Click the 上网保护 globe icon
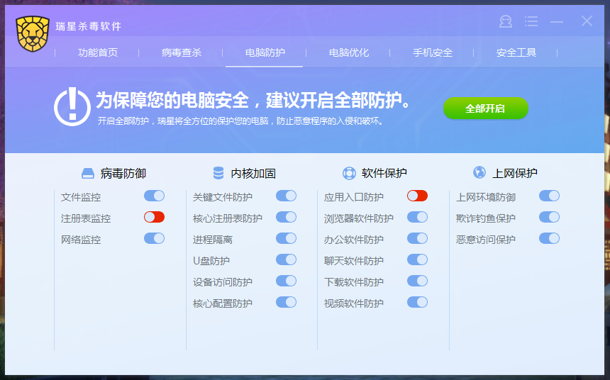 [479, 172]
